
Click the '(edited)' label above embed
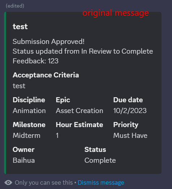15,6
